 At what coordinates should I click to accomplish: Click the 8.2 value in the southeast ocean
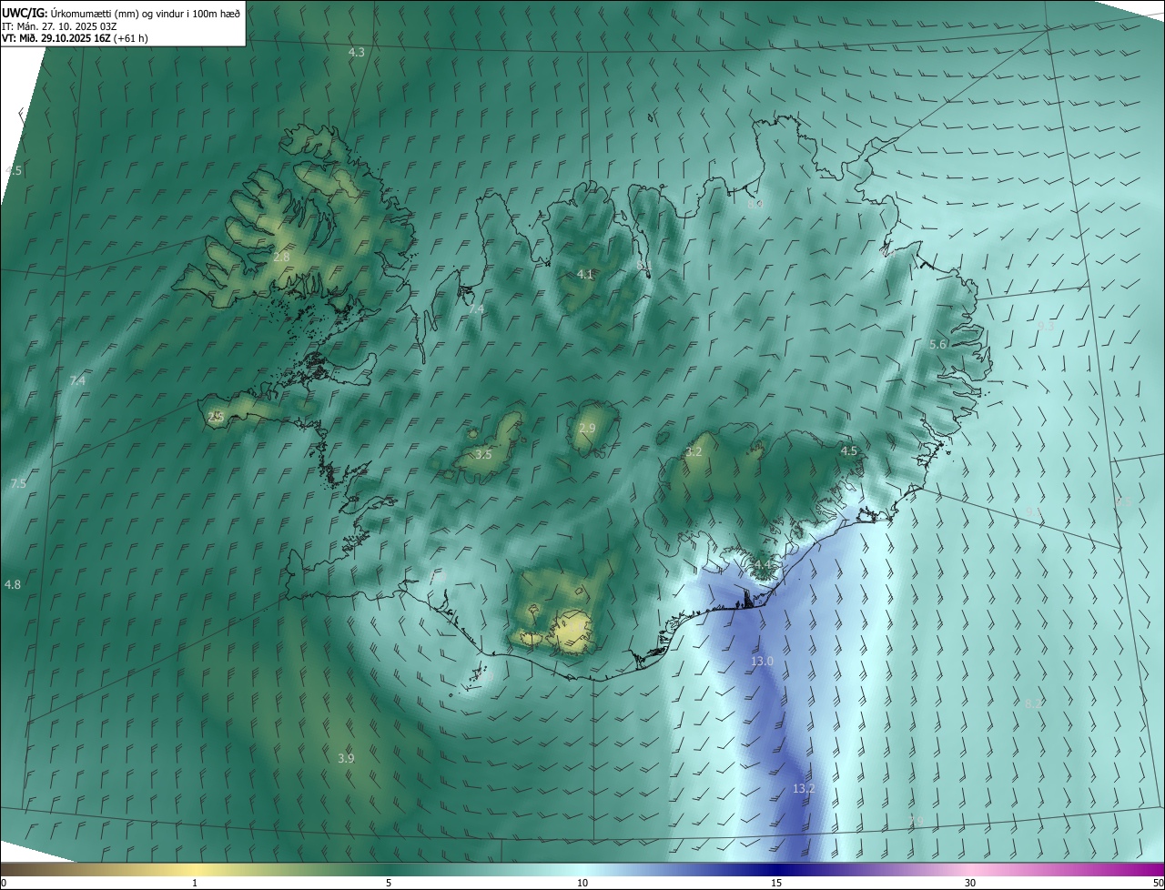click(1034, 703)
